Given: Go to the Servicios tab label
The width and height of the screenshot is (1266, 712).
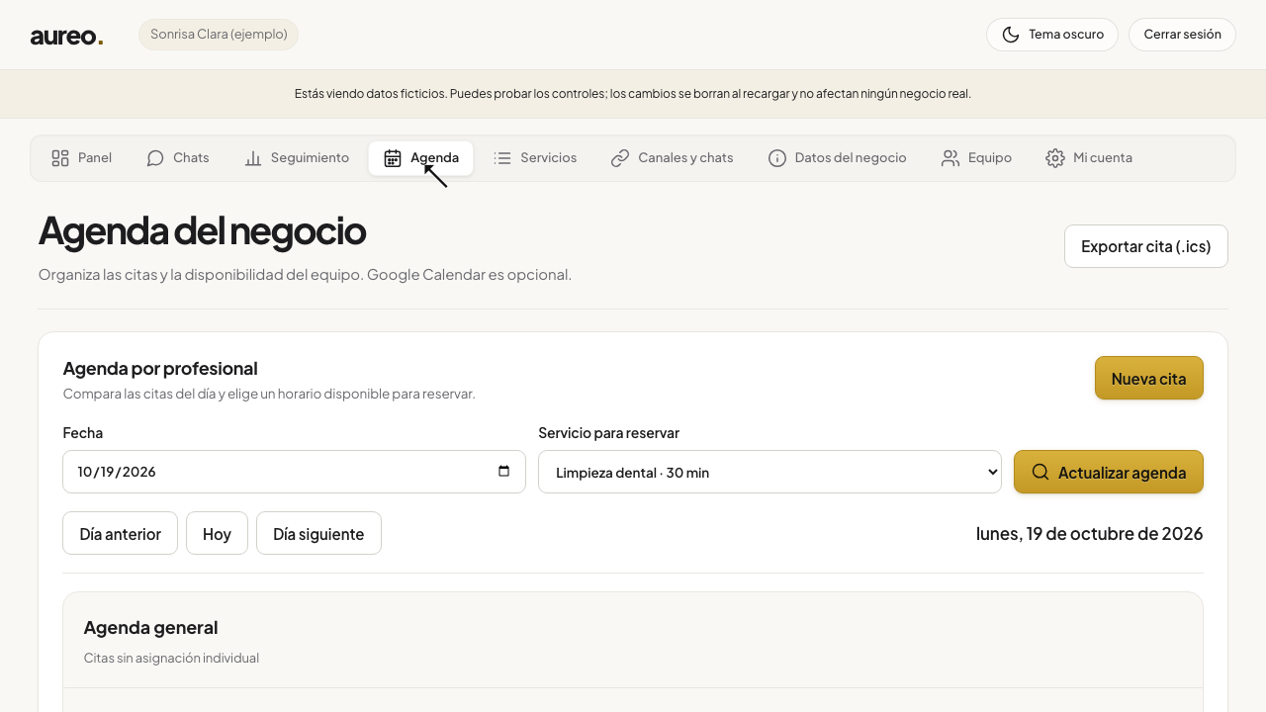Looking at the screenshot, I should [548, 158].
